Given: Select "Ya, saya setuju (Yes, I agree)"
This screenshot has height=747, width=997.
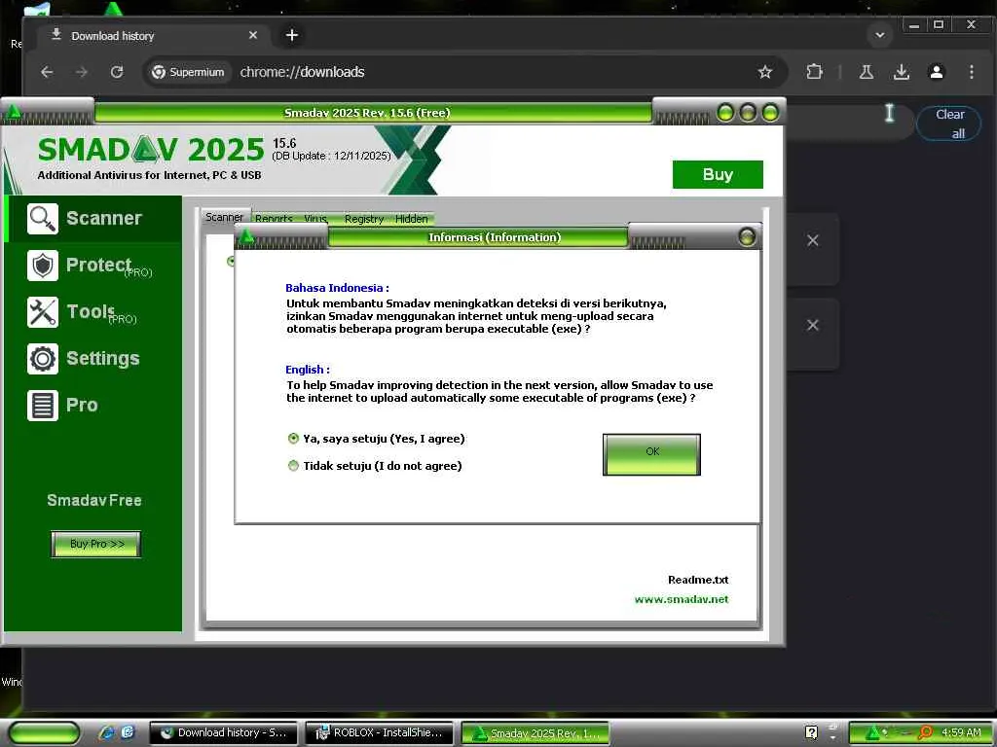Looking at the screenshot, I should pos(377,439).
